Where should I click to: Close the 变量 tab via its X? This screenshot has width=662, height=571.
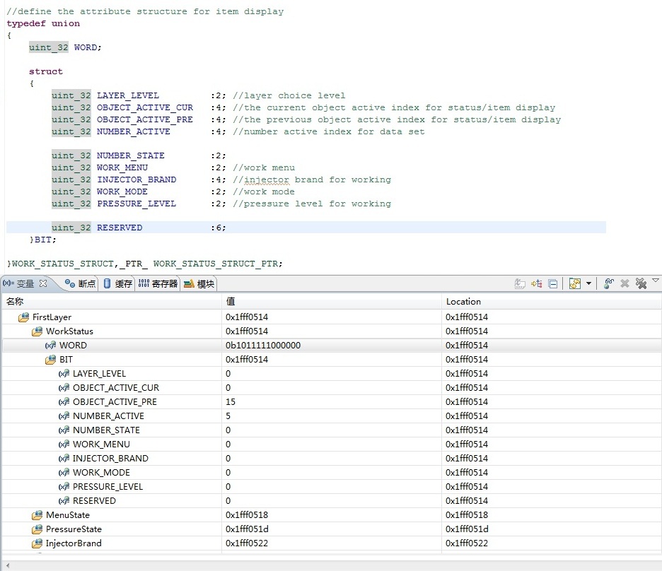[x=43, y=283]
